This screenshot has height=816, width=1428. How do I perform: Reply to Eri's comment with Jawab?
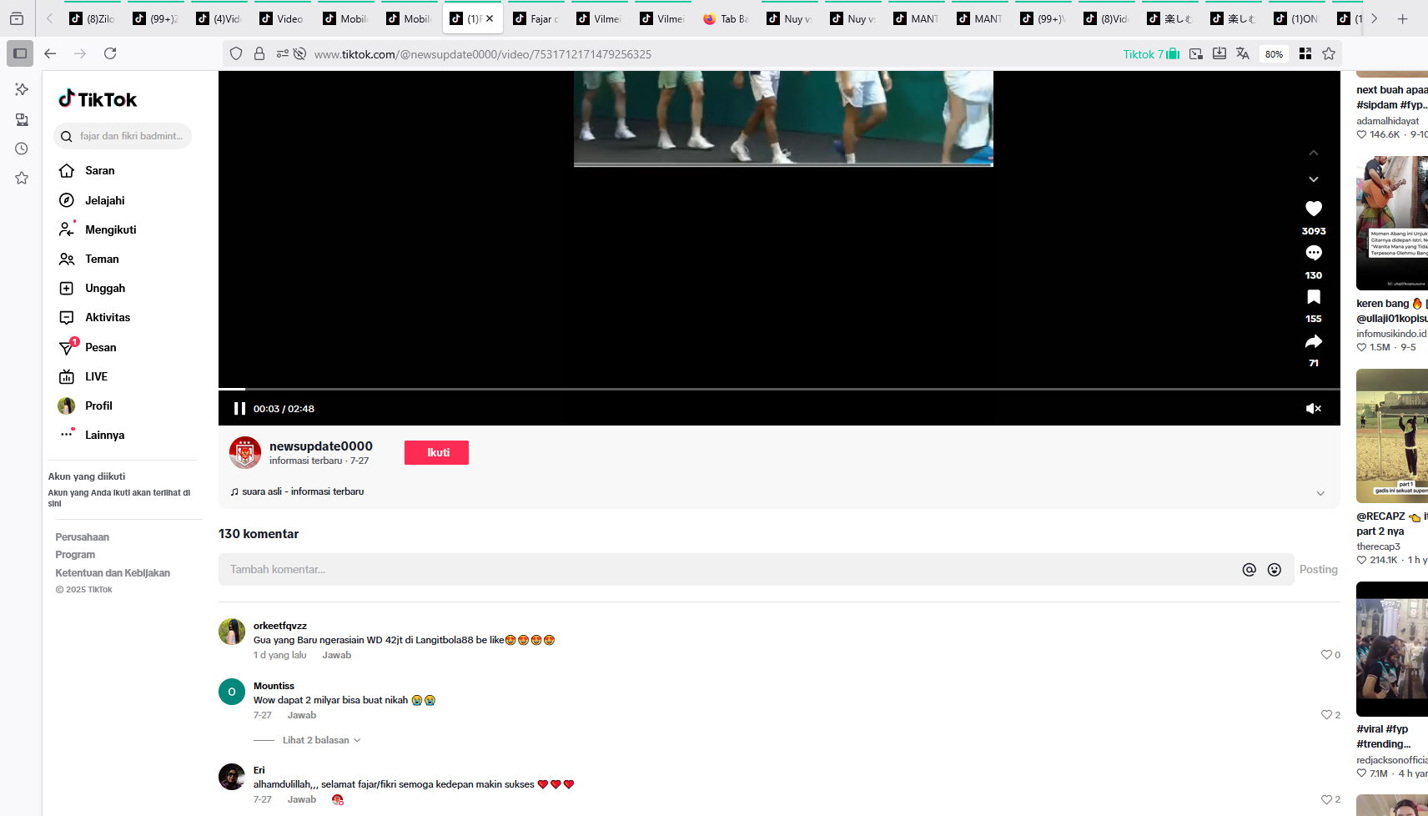pyautogui.click(x=301, y=799)
